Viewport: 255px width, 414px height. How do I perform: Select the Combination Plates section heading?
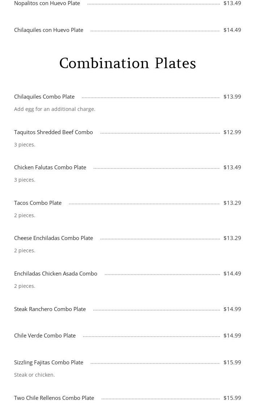coord(127,63)
